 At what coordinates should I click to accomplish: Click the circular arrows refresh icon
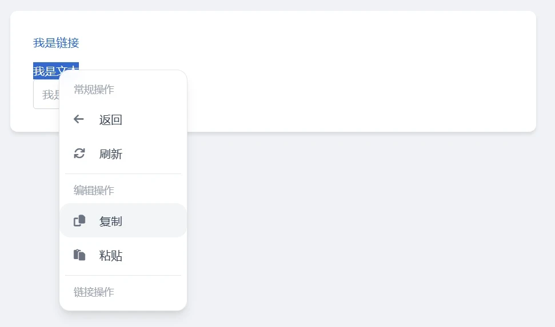coord(79,154)
